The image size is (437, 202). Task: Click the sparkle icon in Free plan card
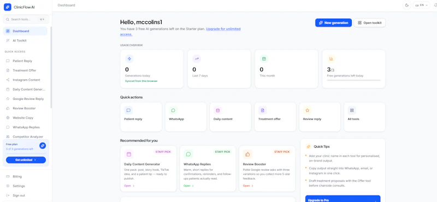pos(43,145)
